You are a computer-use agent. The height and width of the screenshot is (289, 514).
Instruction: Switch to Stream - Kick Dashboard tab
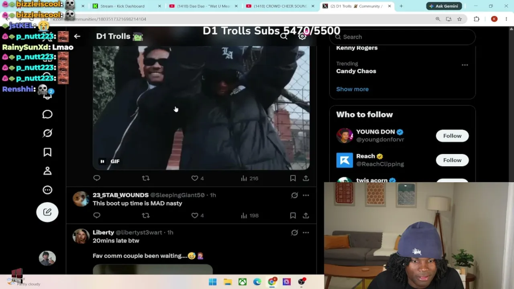click(x=122, y=6)
